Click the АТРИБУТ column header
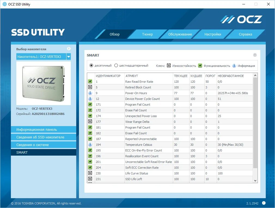 click(132, 76)
